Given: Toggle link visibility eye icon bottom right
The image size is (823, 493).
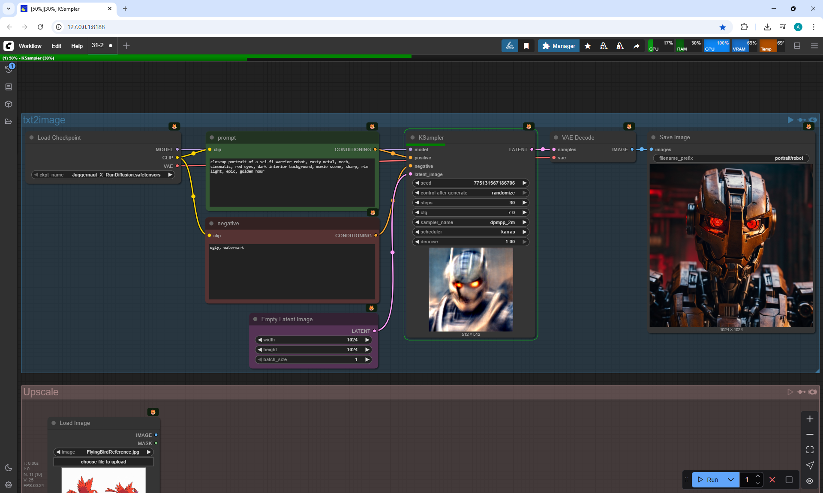Looking at the screenshot, I should (x=810, y=481).
